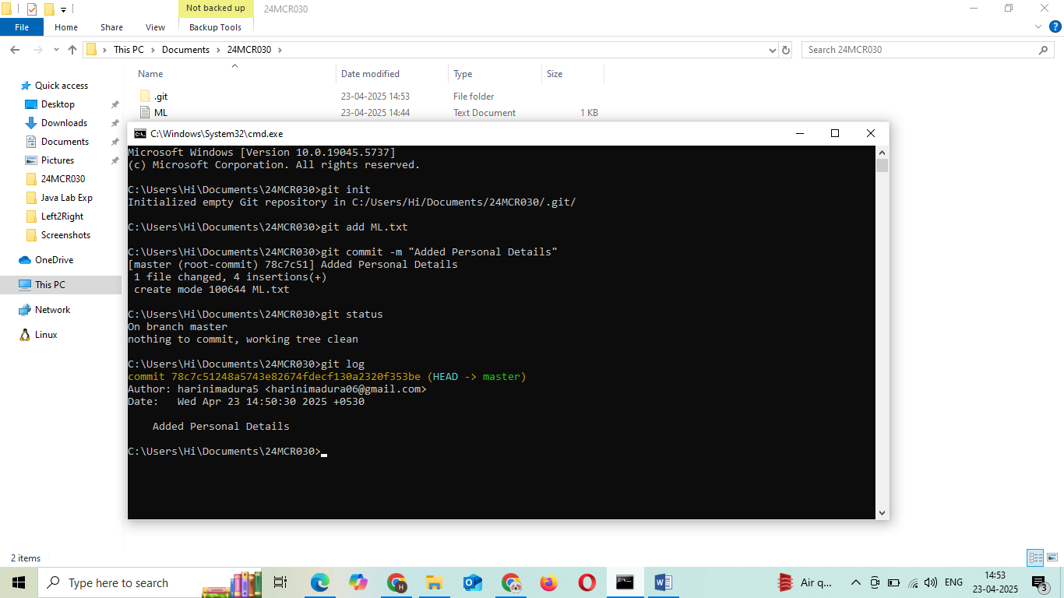Switch to Large icons view layout
The width and height of the screenshot is (1064, 598).
click(1052, 558)
